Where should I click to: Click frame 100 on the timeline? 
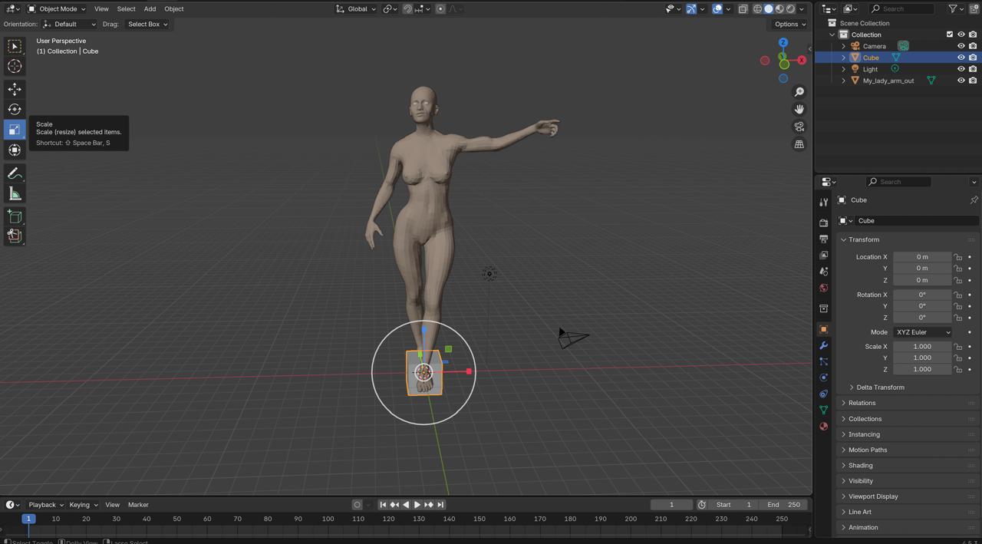point(328,519)
